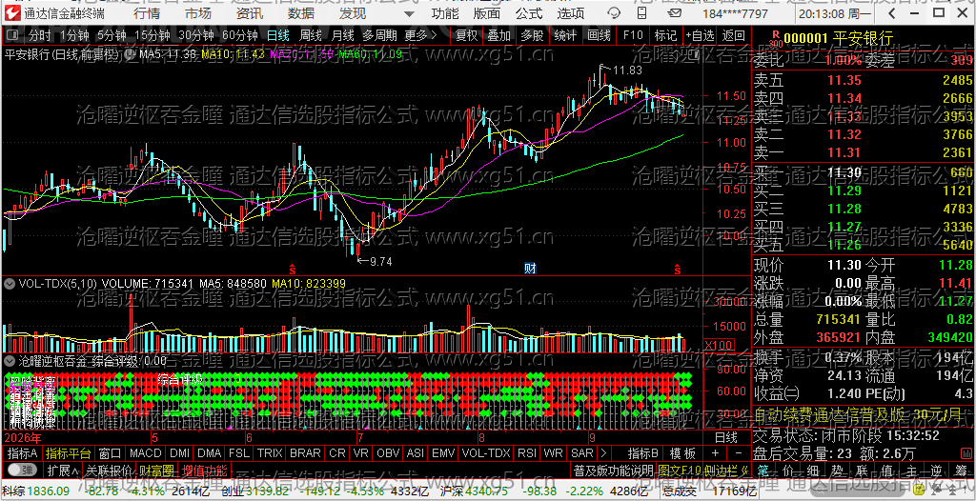Open the 发现 menu
976x501 pixels.
pos(353,13)
